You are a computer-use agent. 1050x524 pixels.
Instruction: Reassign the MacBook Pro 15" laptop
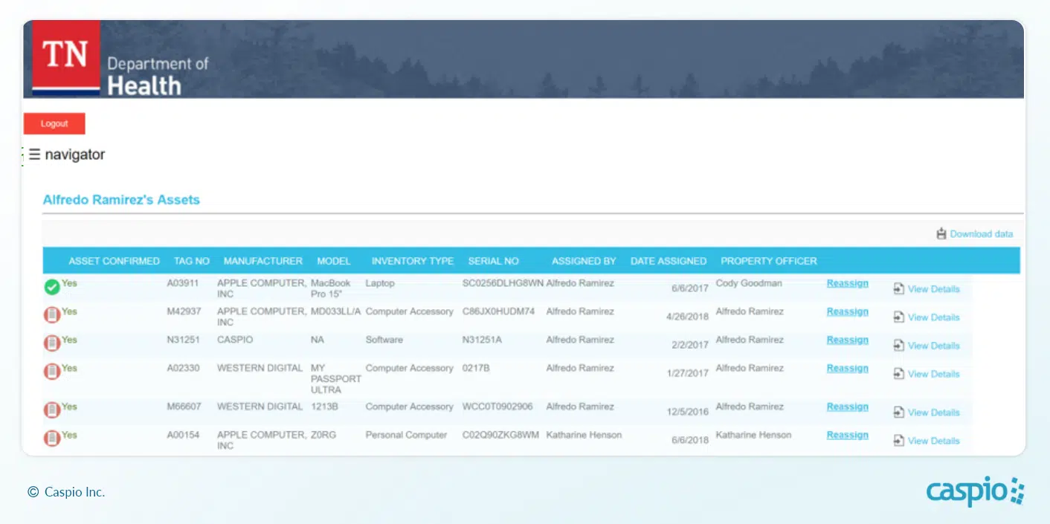coord(847,283)
